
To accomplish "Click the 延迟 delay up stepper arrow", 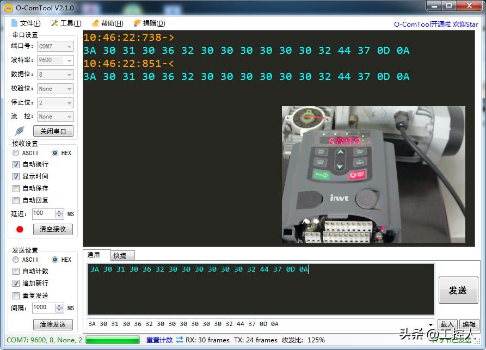I will pos(59,211).
